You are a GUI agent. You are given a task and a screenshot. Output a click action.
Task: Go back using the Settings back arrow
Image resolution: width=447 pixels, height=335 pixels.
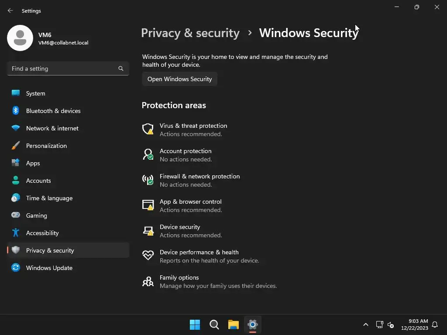tap(10, 10)
